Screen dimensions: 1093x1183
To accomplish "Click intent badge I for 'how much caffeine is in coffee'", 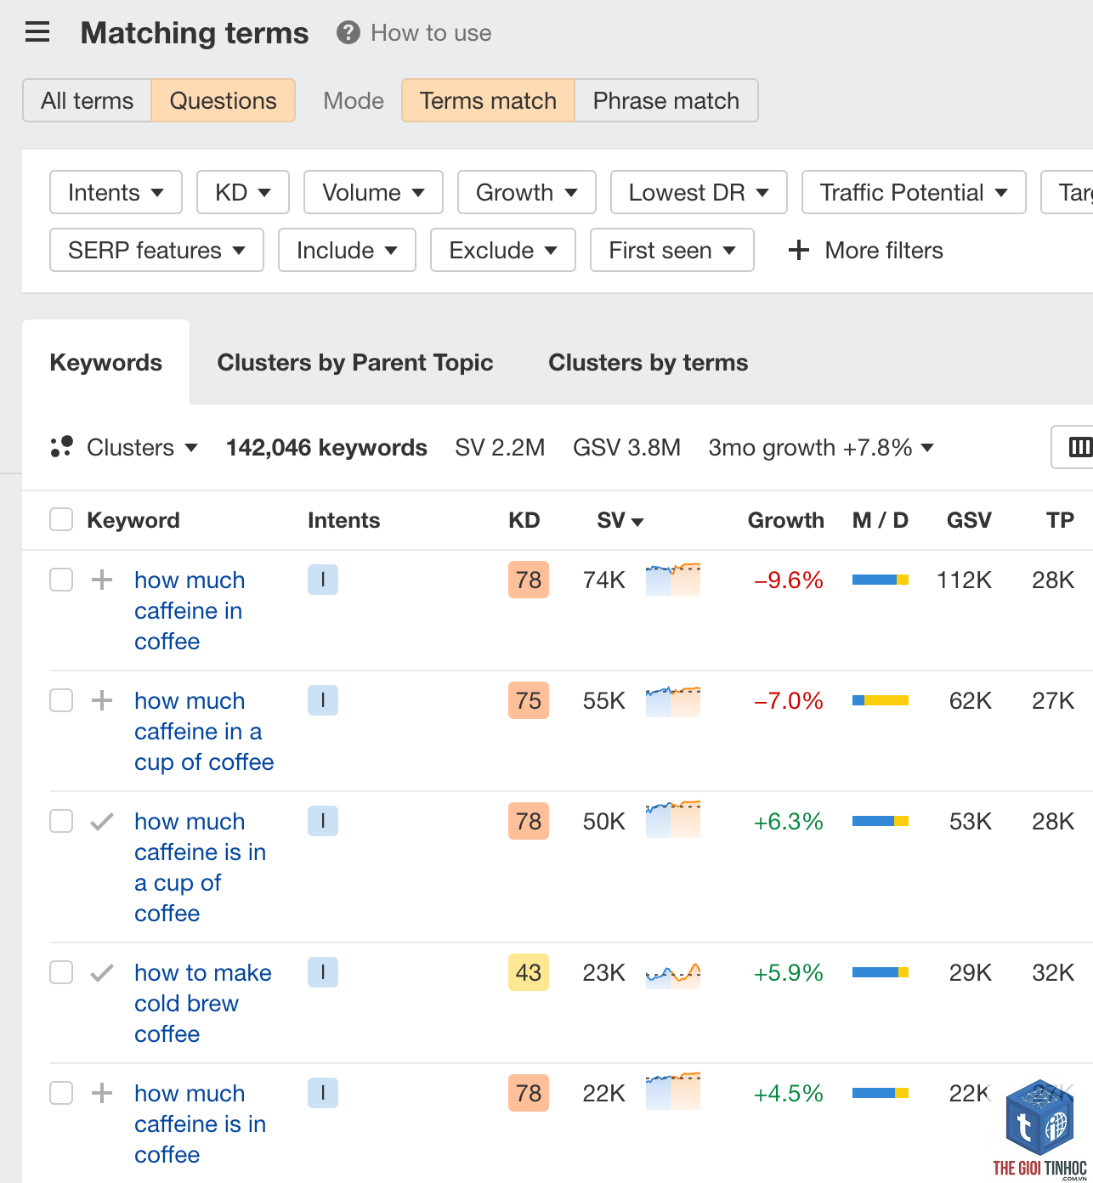I will coord(323,1093).
